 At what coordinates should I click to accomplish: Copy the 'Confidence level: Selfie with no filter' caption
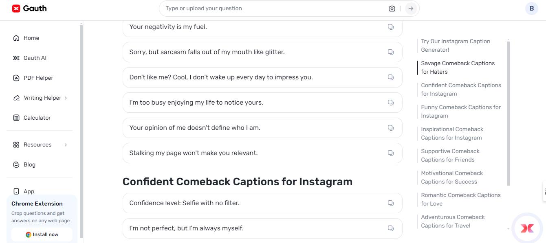coord(390,203)
